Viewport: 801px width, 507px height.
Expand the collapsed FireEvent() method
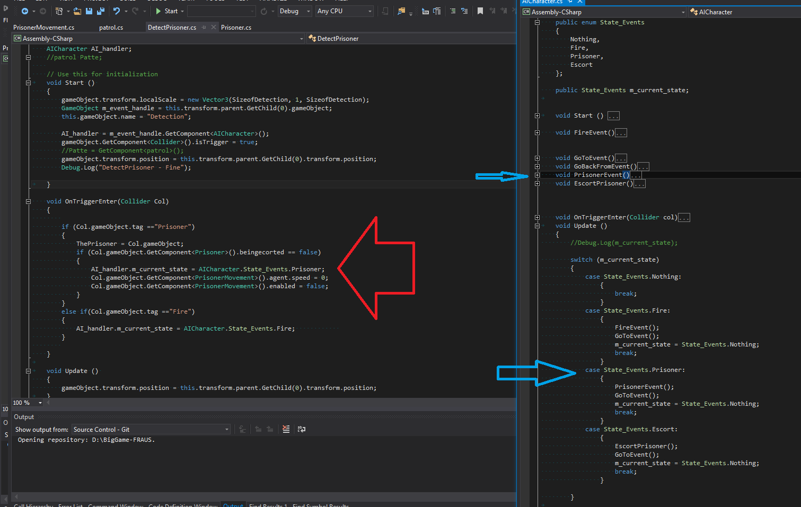pos(537,132)
